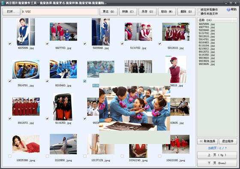
Task: Check the checkbox for 1010958.jpeg
Action: pyautogui.click(x=47, y=156)
